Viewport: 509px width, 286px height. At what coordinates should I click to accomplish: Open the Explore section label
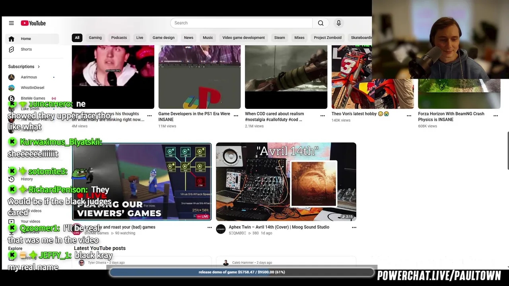pos(15,249)
